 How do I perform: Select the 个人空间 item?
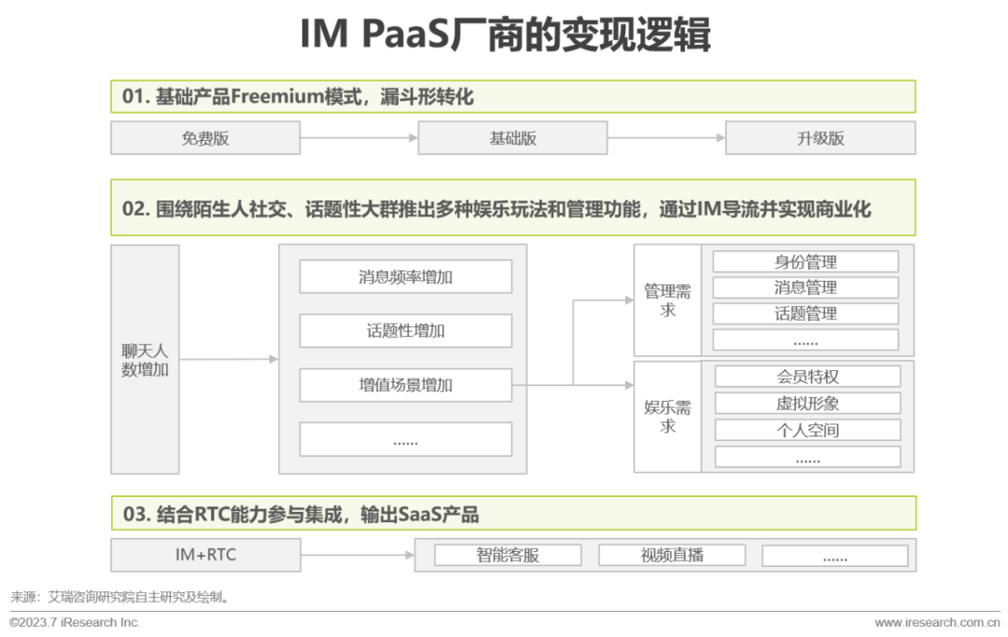coord(805,430)
